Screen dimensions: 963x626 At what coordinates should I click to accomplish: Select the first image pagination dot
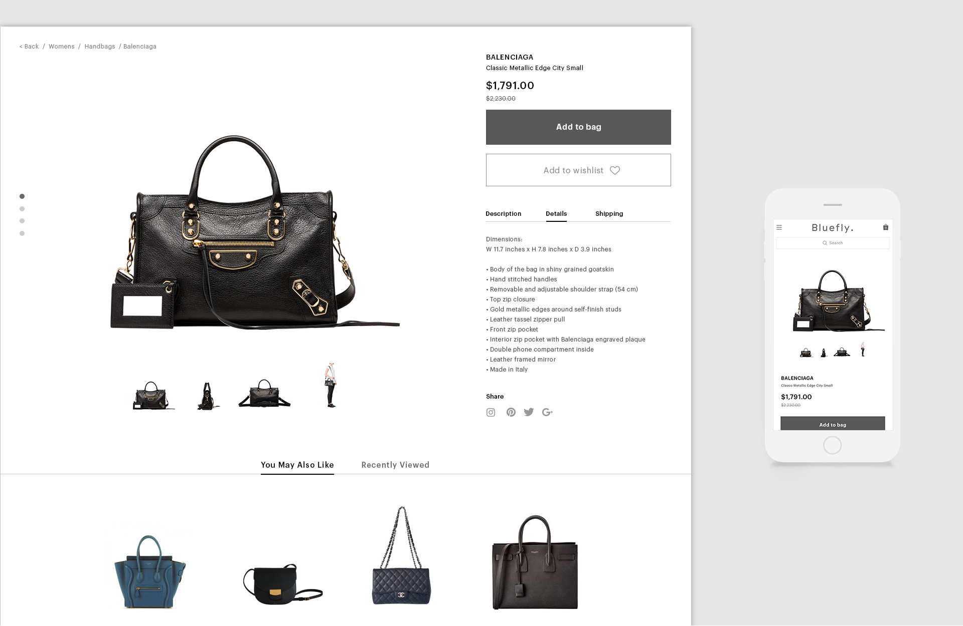pos(22,196)
